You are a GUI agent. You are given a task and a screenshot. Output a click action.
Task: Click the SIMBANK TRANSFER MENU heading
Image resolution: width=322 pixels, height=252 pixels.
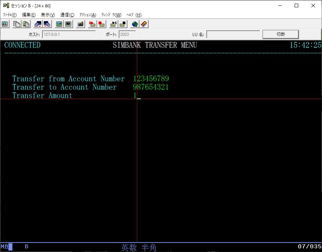pos(155,45)
